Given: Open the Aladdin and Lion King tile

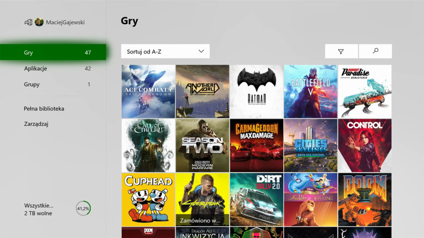Looking at the screenshot, I should [310, 200].
